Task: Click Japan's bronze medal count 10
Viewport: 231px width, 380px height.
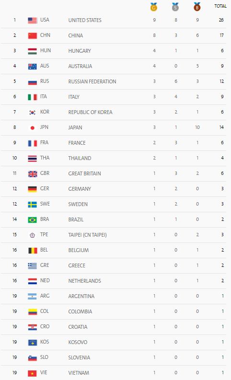Action: (x=197, y=127)
